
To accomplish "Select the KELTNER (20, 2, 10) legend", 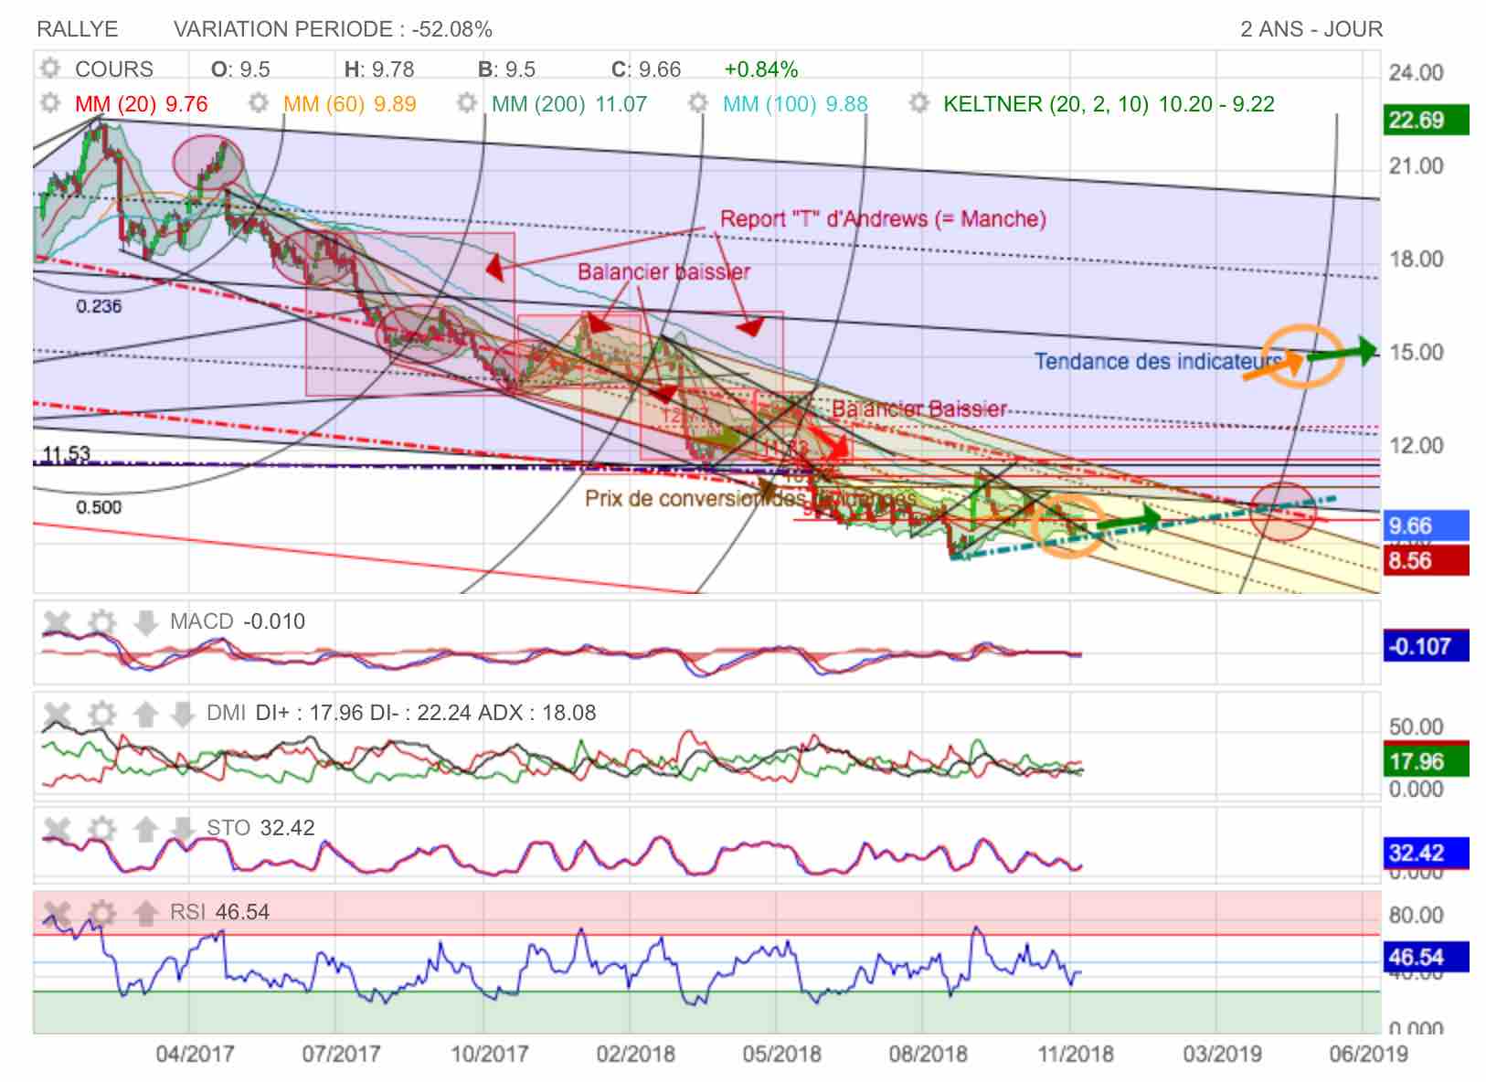I will click(x=1109, y=104).
